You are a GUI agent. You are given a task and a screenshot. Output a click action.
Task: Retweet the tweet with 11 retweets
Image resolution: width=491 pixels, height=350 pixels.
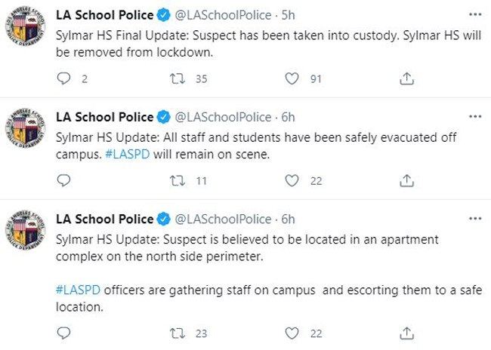[178, 180]
